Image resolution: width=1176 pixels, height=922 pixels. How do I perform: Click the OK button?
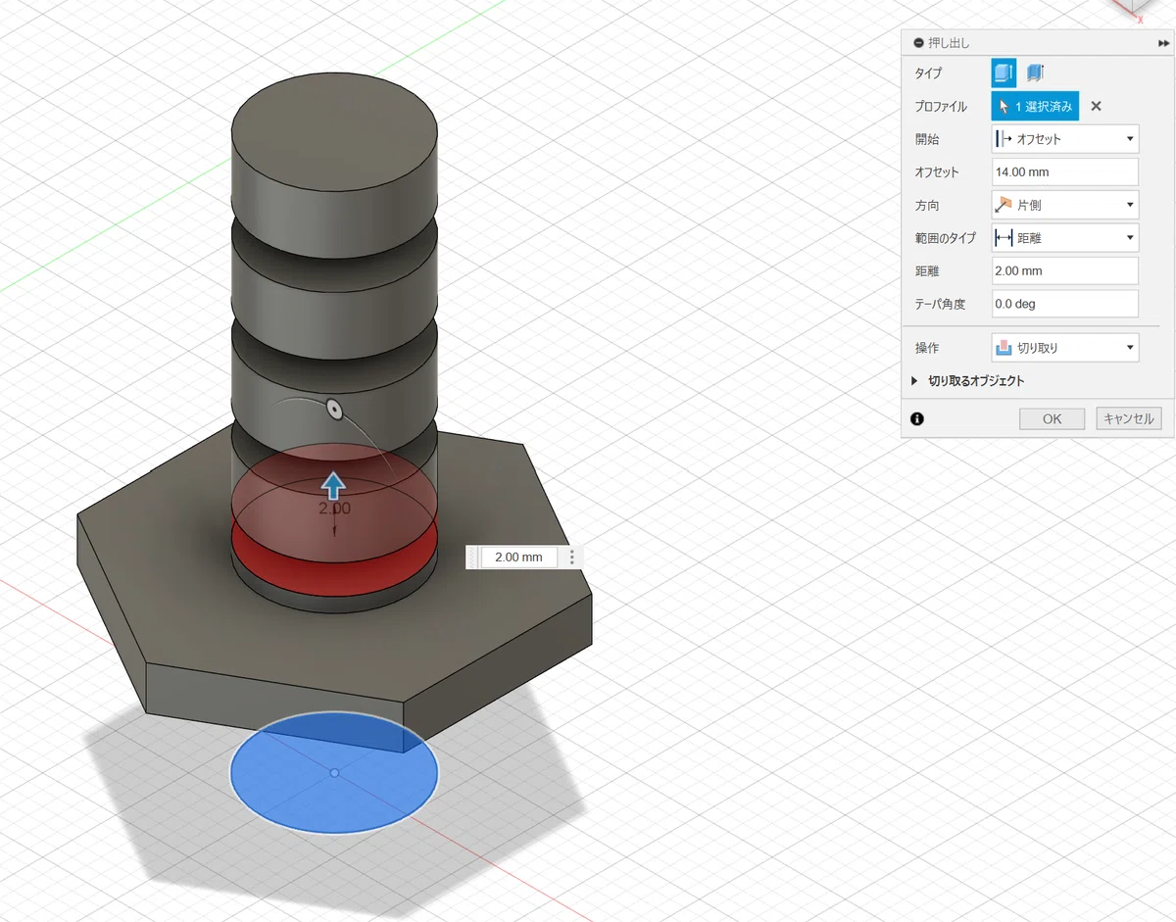pos(1052,418)
